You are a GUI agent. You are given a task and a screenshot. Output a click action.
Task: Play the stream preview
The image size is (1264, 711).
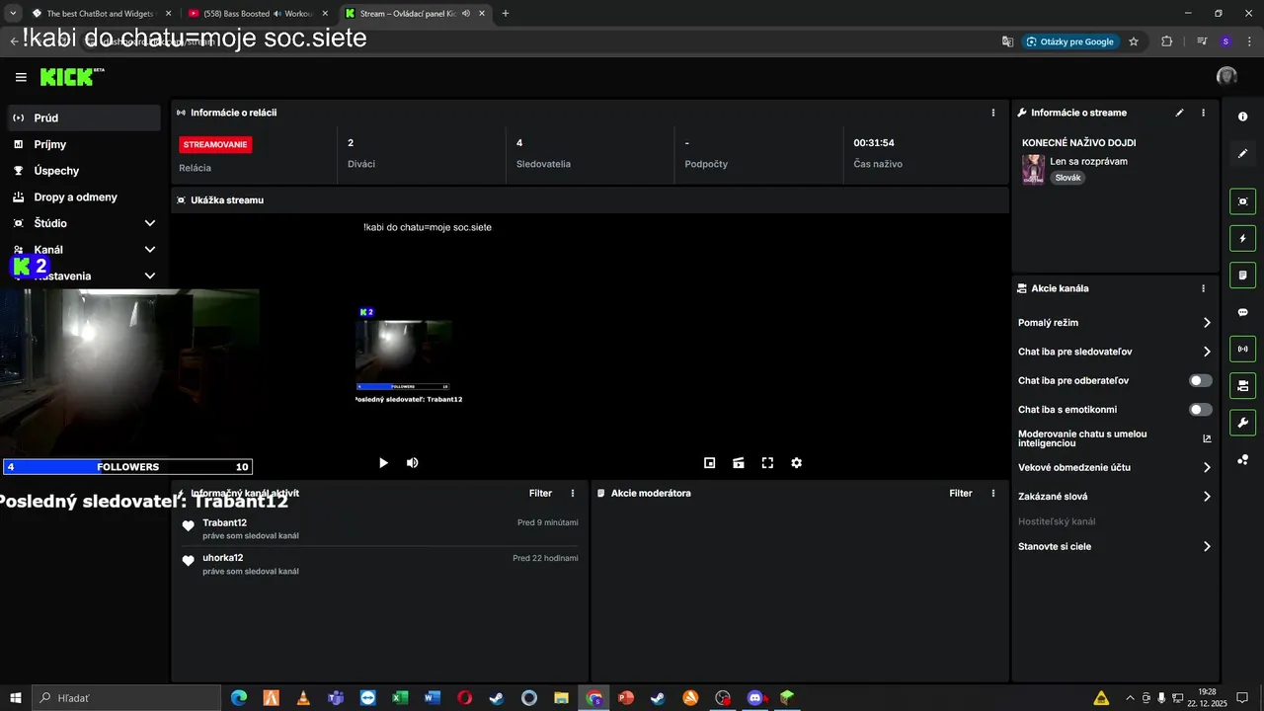pos(383,463)
